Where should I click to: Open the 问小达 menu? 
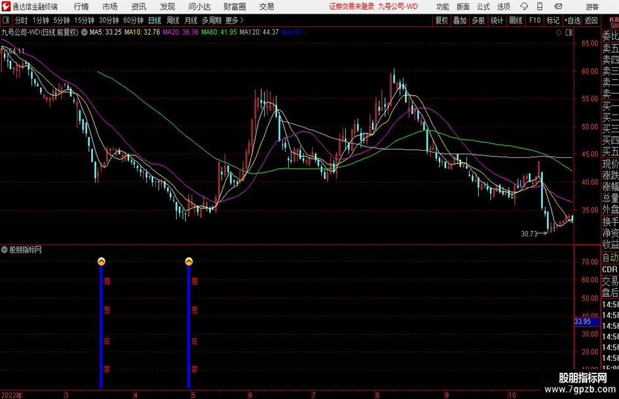click(x=199, y=7)
